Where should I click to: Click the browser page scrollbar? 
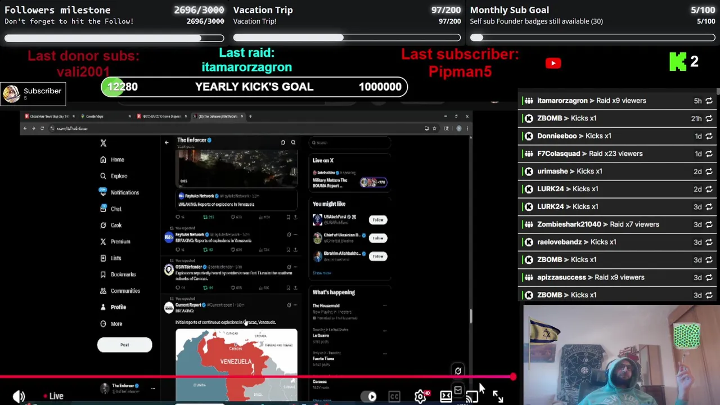pyautogui.click(x=470, y=316)
